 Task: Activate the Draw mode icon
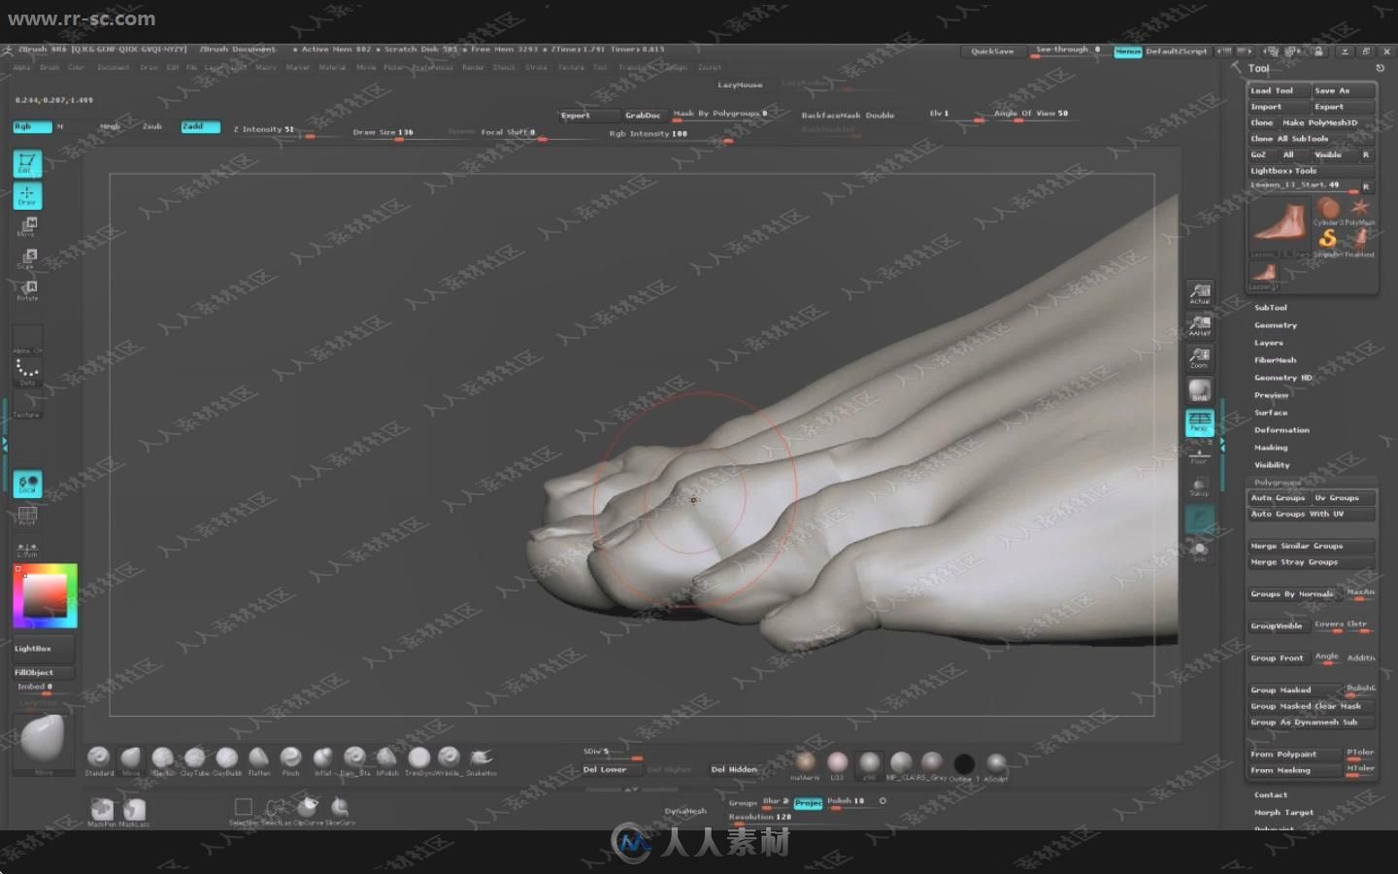(x=27, y=195)
